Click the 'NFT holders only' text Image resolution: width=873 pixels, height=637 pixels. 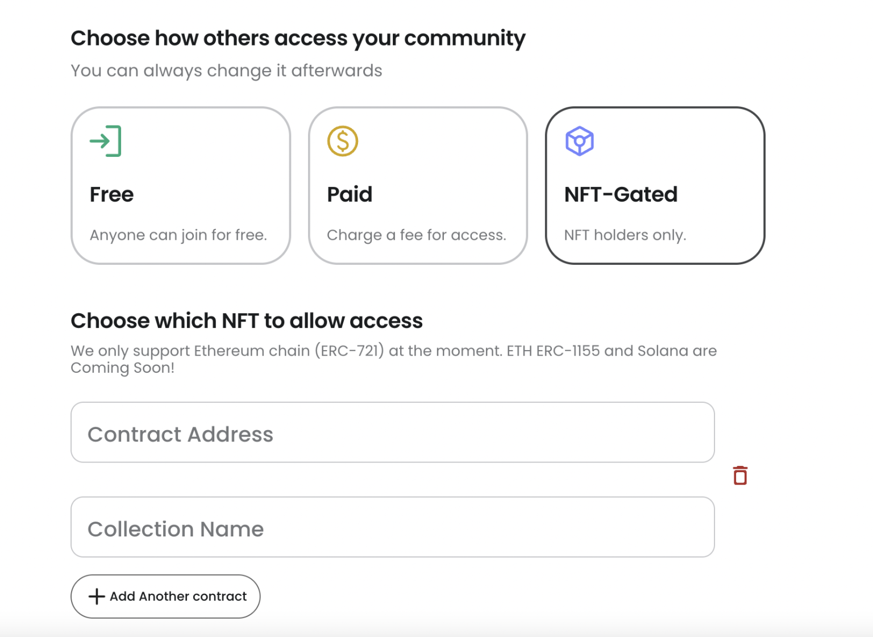point(625,235)
